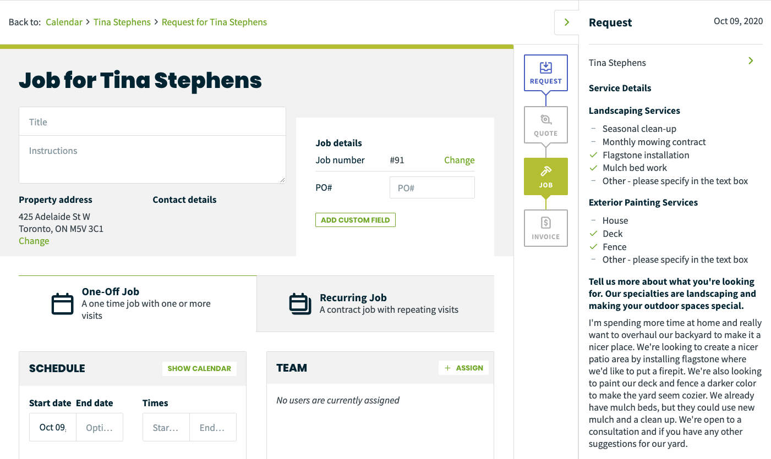Select the One-Off Job tab

(138, 303)
